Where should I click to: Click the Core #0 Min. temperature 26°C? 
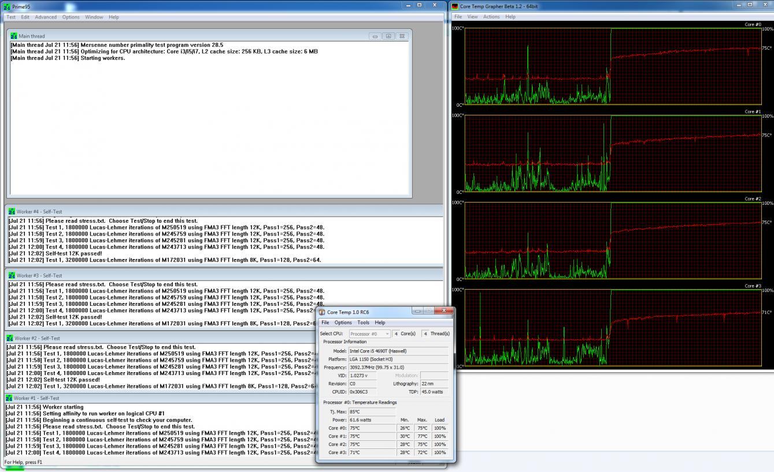405,428
